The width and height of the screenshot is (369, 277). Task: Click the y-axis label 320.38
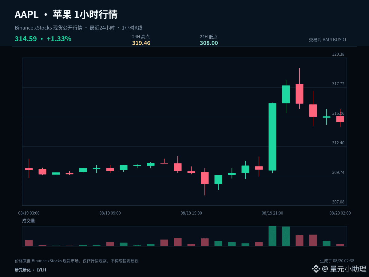tap(338, 54)
